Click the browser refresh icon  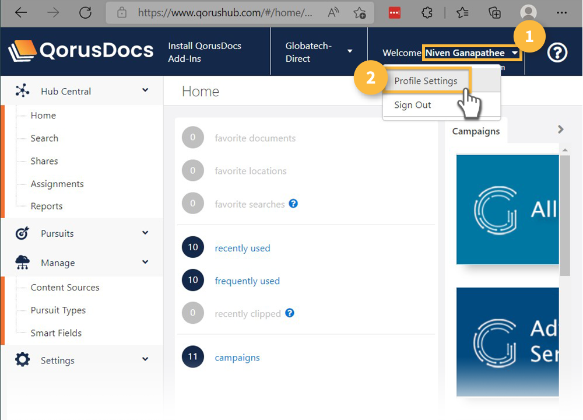85,12
